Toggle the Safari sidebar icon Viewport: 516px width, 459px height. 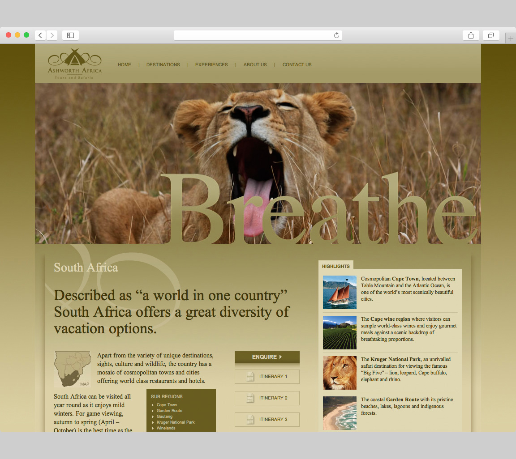point(70,35)
